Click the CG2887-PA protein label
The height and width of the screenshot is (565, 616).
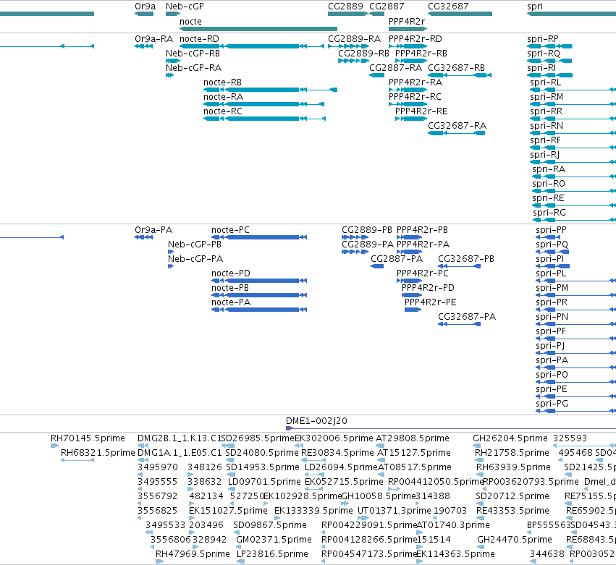(x=397, y=259)
